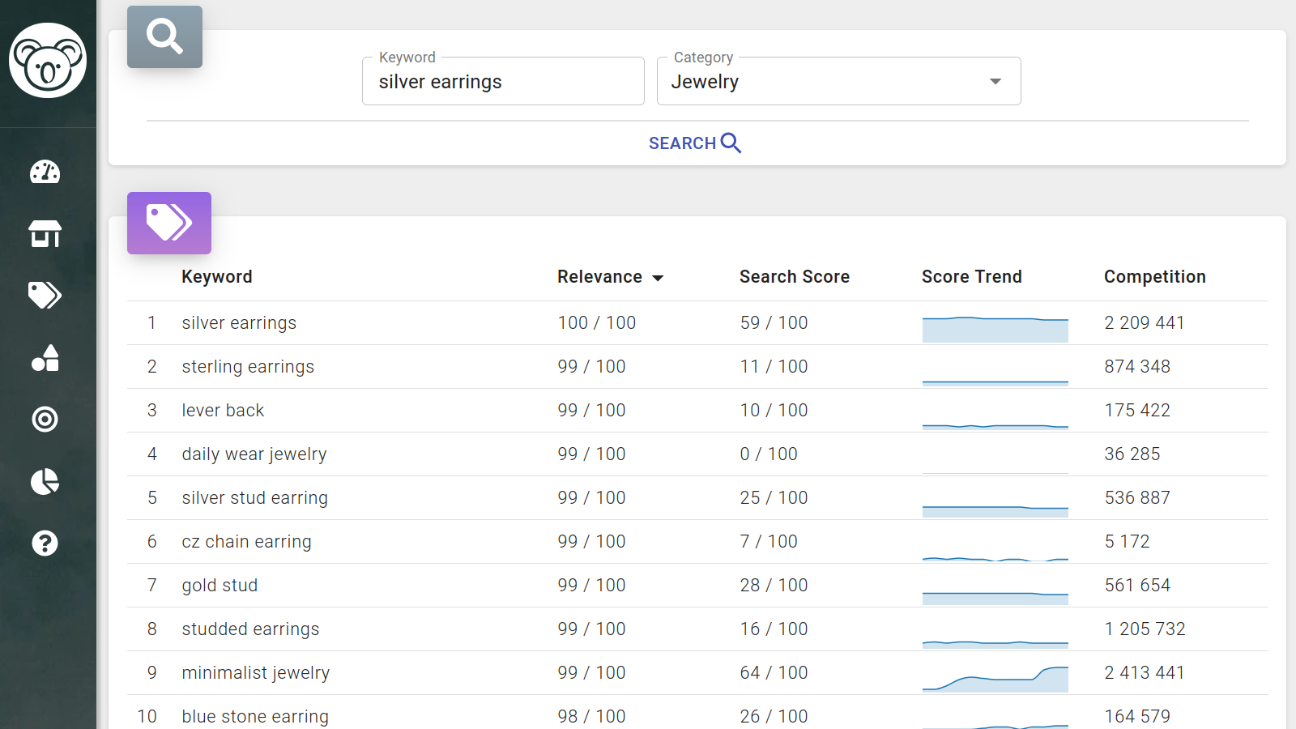Click the koala logo in sidebar

[48, 61]
